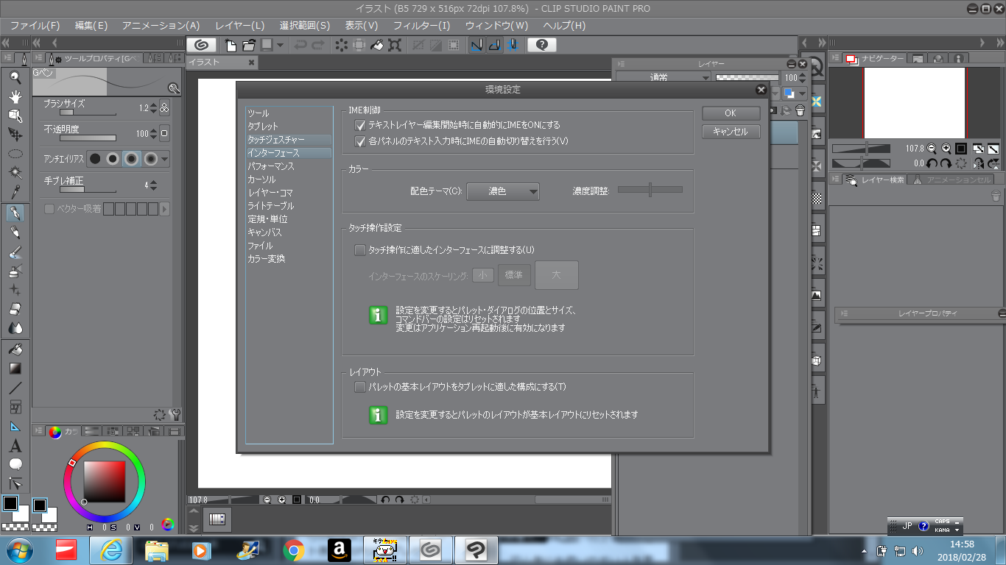Toggle auto IME on when editing text layers

point(360,125)
